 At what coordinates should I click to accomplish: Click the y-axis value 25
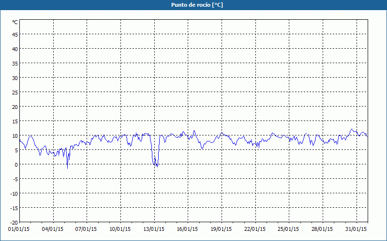point(15,93)
